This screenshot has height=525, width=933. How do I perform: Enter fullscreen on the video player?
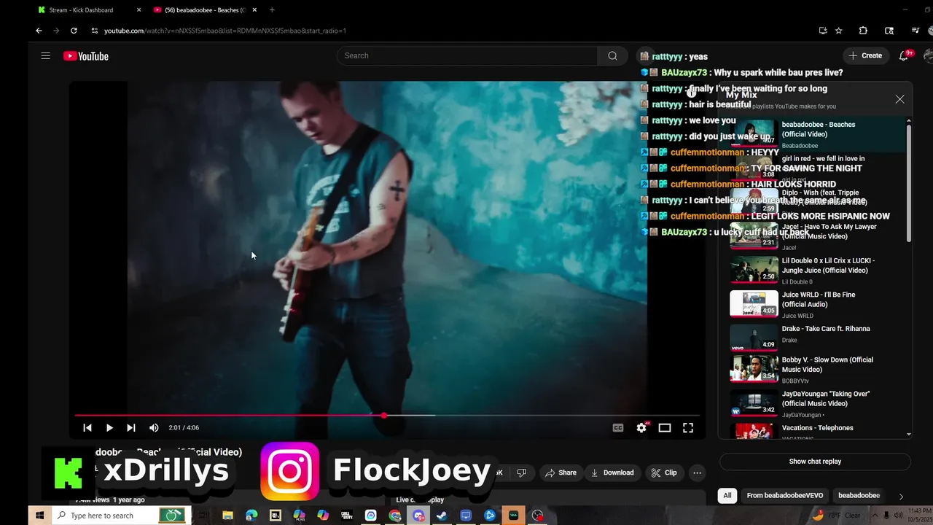[688, 428]
